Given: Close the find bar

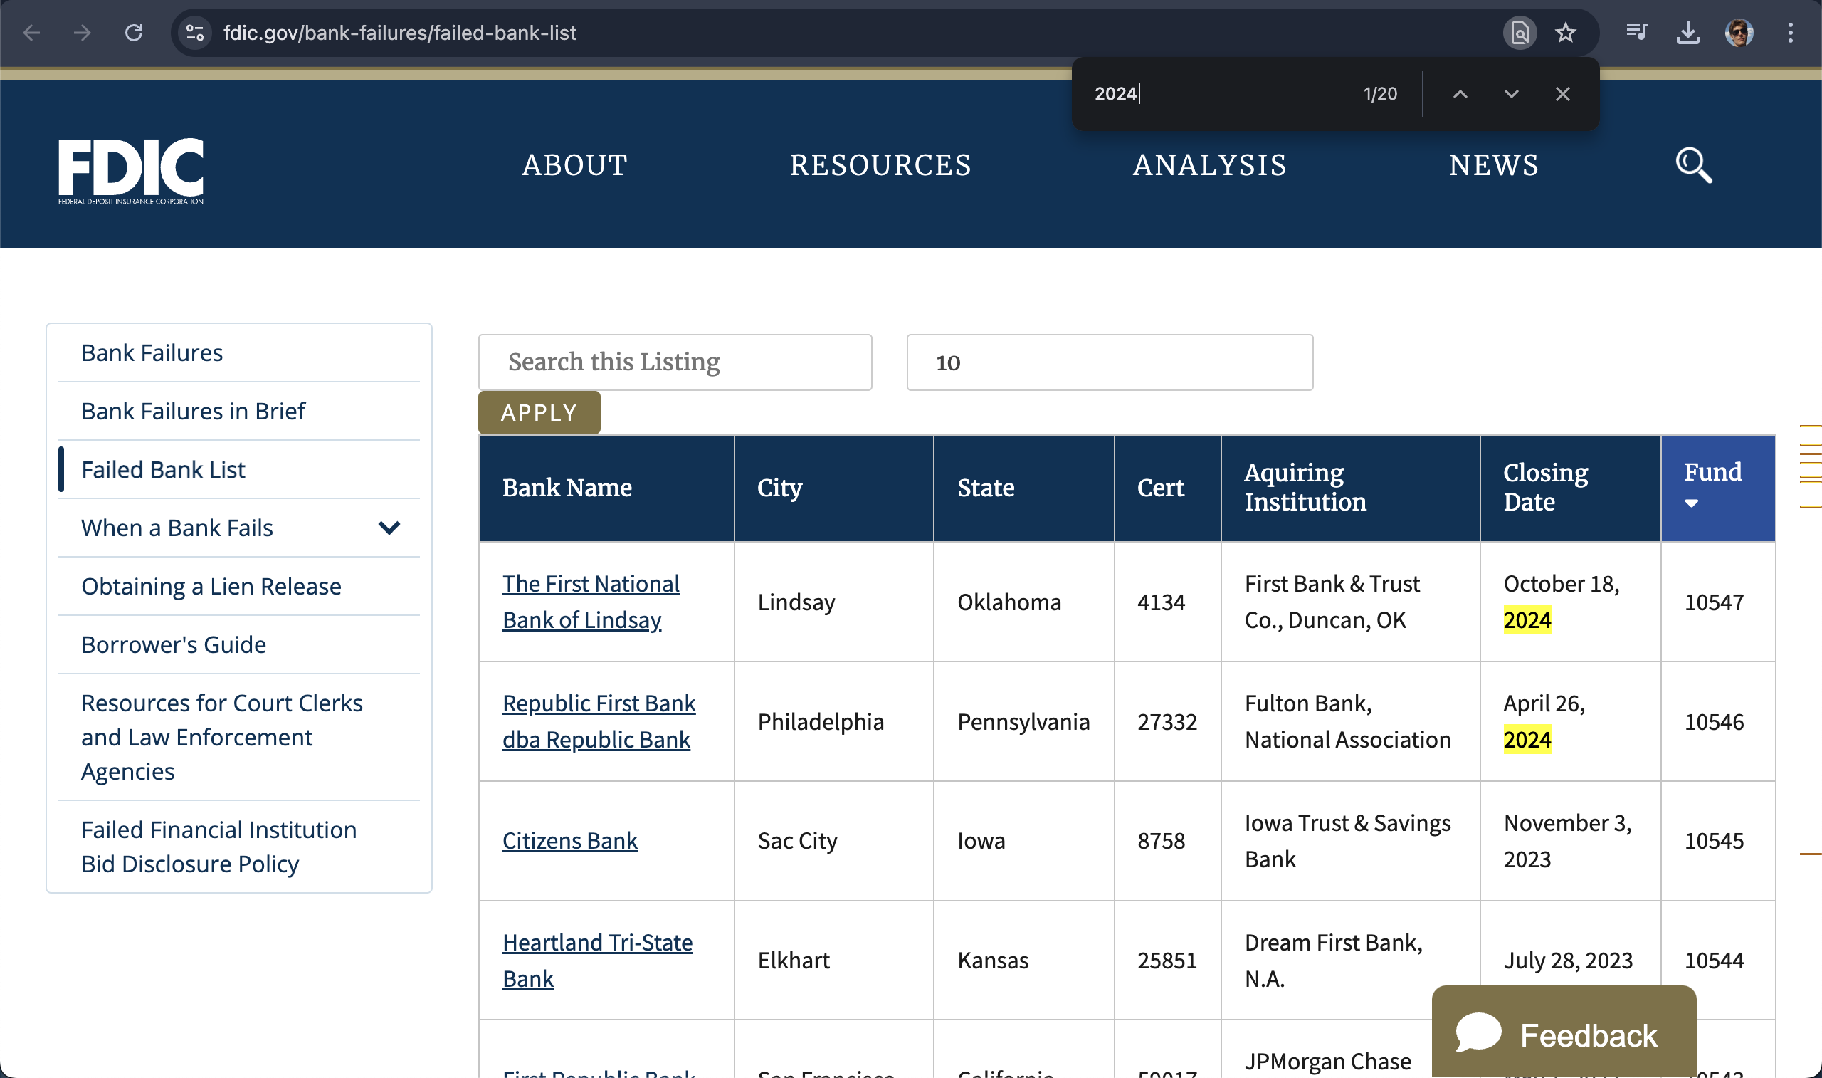Looking at the screenshot, I should click(x=1562, y=94).
